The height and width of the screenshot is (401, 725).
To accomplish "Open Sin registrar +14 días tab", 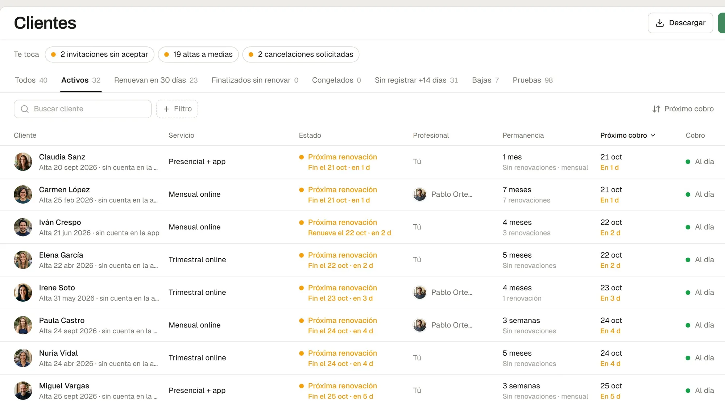I will click(416, 80).
